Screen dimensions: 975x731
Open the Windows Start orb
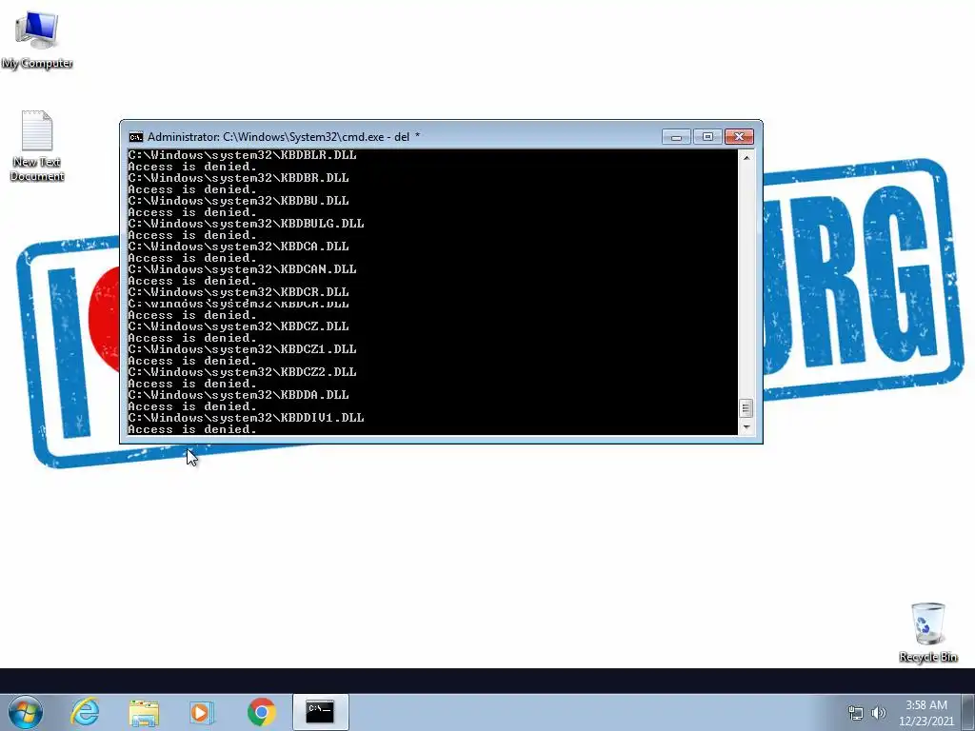pyautogui.click(x=26, y=712)
